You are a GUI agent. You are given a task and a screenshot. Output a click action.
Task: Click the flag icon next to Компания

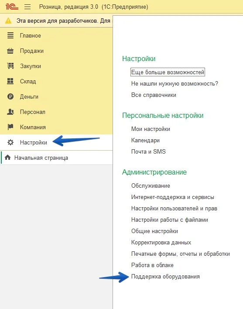(x=10, y=127)
